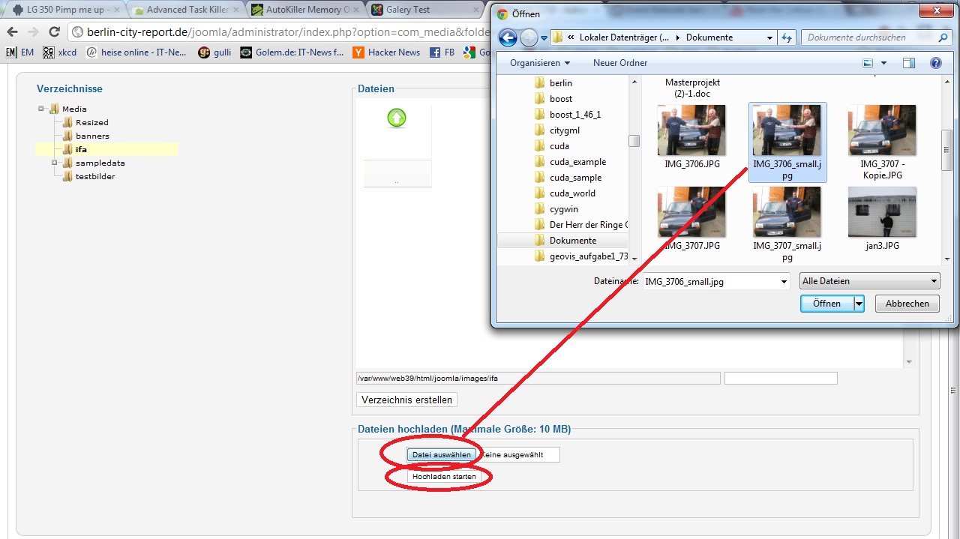This screenshot has width=960, height=539.
Task: Open the view mode dropdown arrow
Action: 884,64
